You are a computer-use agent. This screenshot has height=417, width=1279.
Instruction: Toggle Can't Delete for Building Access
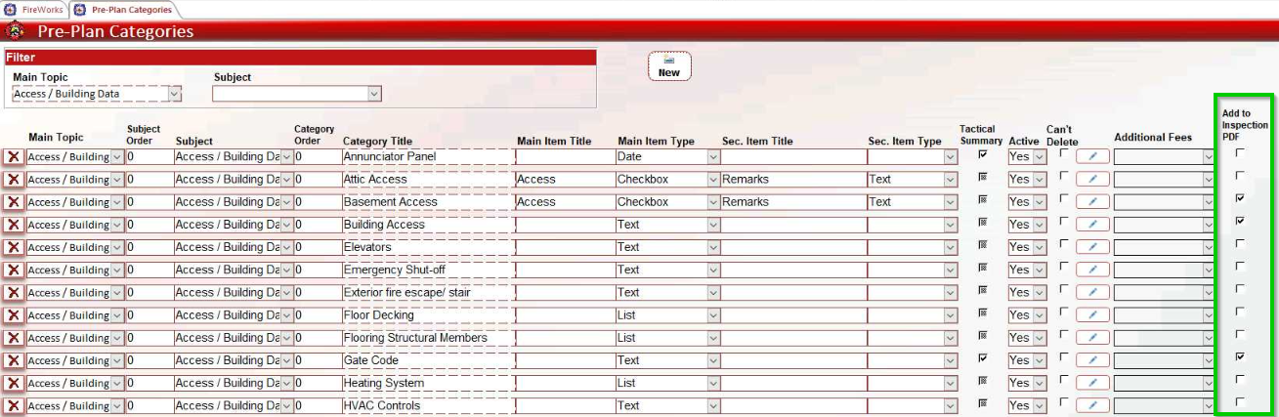pyautogui.click(x=1063, y=221)
